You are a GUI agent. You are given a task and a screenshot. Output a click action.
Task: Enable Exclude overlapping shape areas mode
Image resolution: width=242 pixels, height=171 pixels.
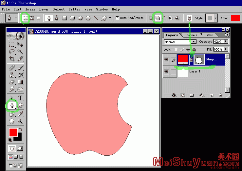pyautogui.click(x=177, y=18)
